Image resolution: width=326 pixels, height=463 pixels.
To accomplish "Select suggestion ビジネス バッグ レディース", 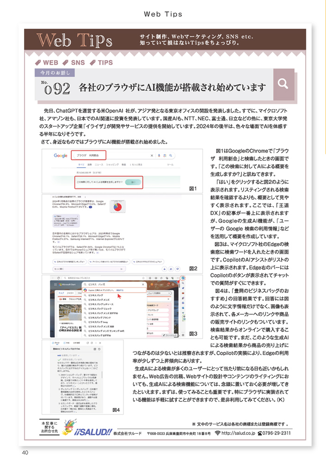I will tap(101, 304).
